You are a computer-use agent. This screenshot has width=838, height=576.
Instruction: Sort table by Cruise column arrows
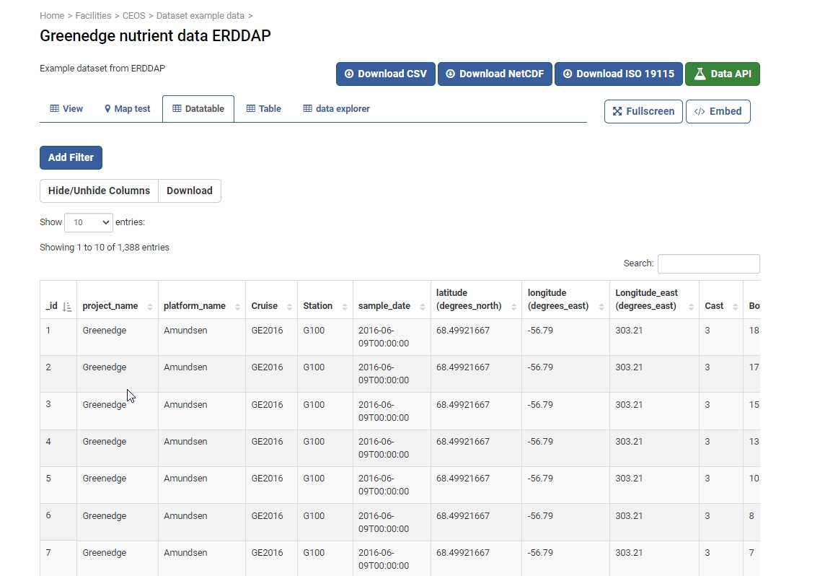(289, 307)
